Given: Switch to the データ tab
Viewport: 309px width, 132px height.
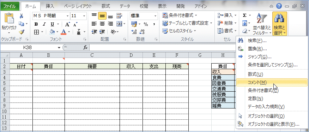Looking at the screenshot, I should click(125, 6).
